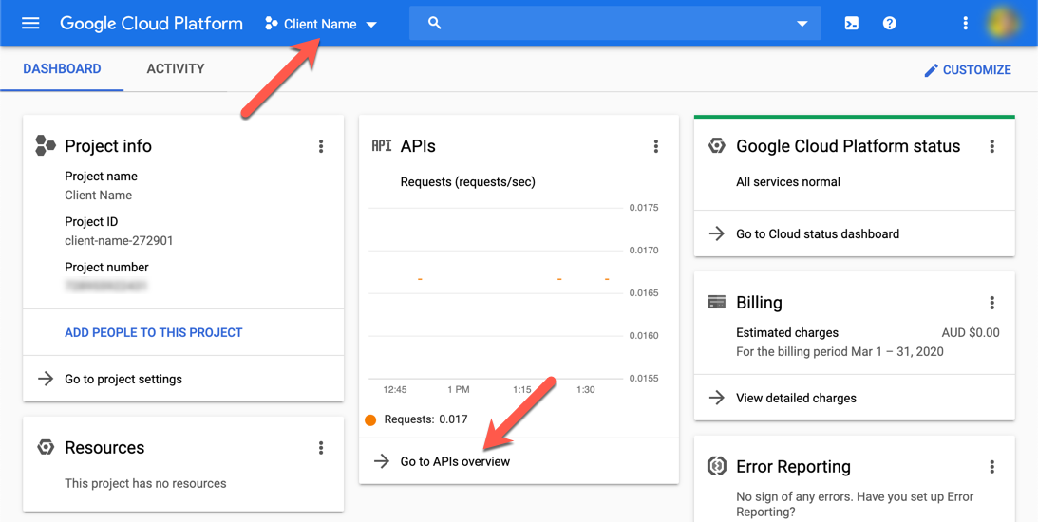Expand the search bar dropdown arrow
Screen dimensions: 1038x522
coord(802,24)
